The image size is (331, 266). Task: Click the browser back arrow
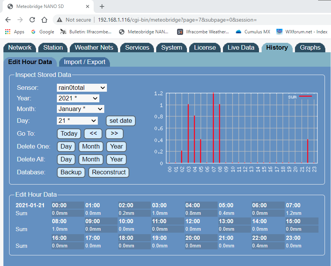[x=8, y=20]
